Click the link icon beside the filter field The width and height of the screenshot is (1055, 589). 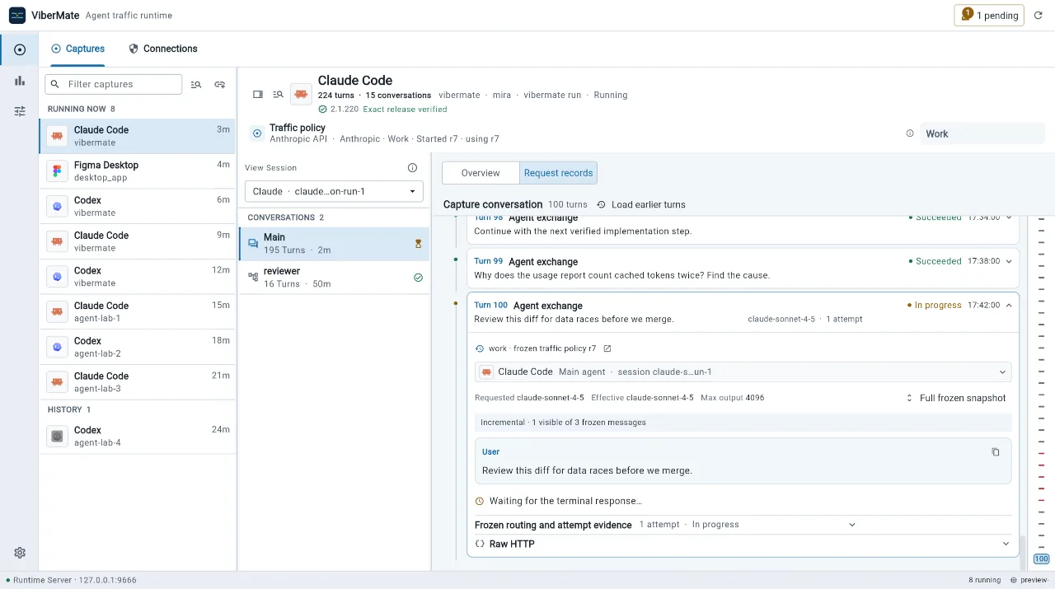point(220,84)
